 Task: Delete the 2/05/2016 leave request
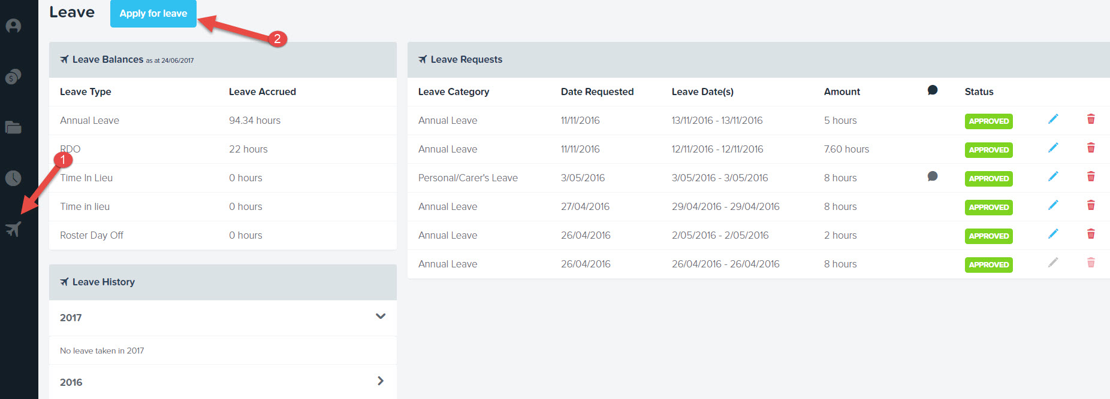pyautogui.click(x=1091, y=234)
